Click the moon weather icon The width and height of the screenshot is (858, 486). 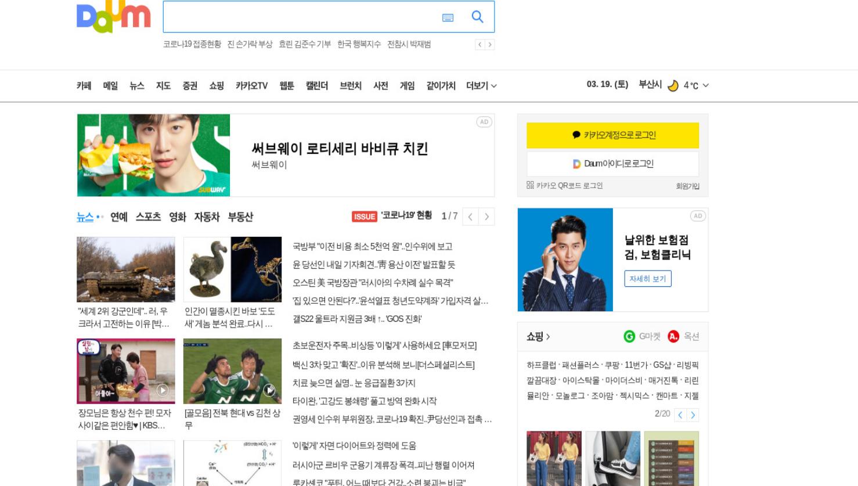tap(673, 86)
